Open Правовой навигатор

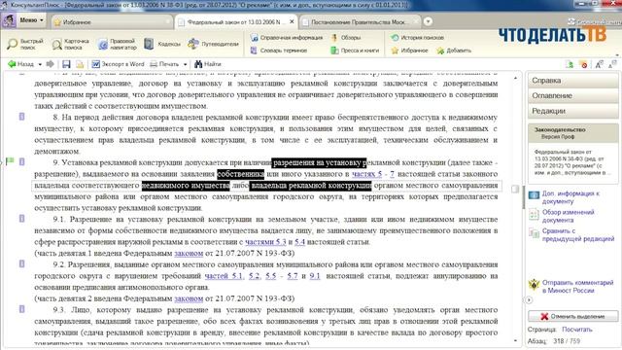pyautogui.click(x=118, y=44)
